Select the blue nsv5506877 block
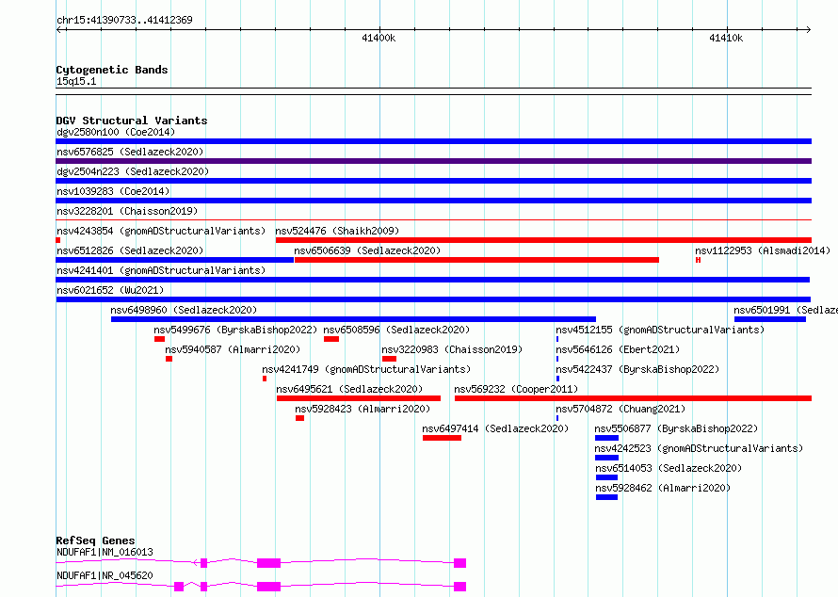 pos(606,438)
